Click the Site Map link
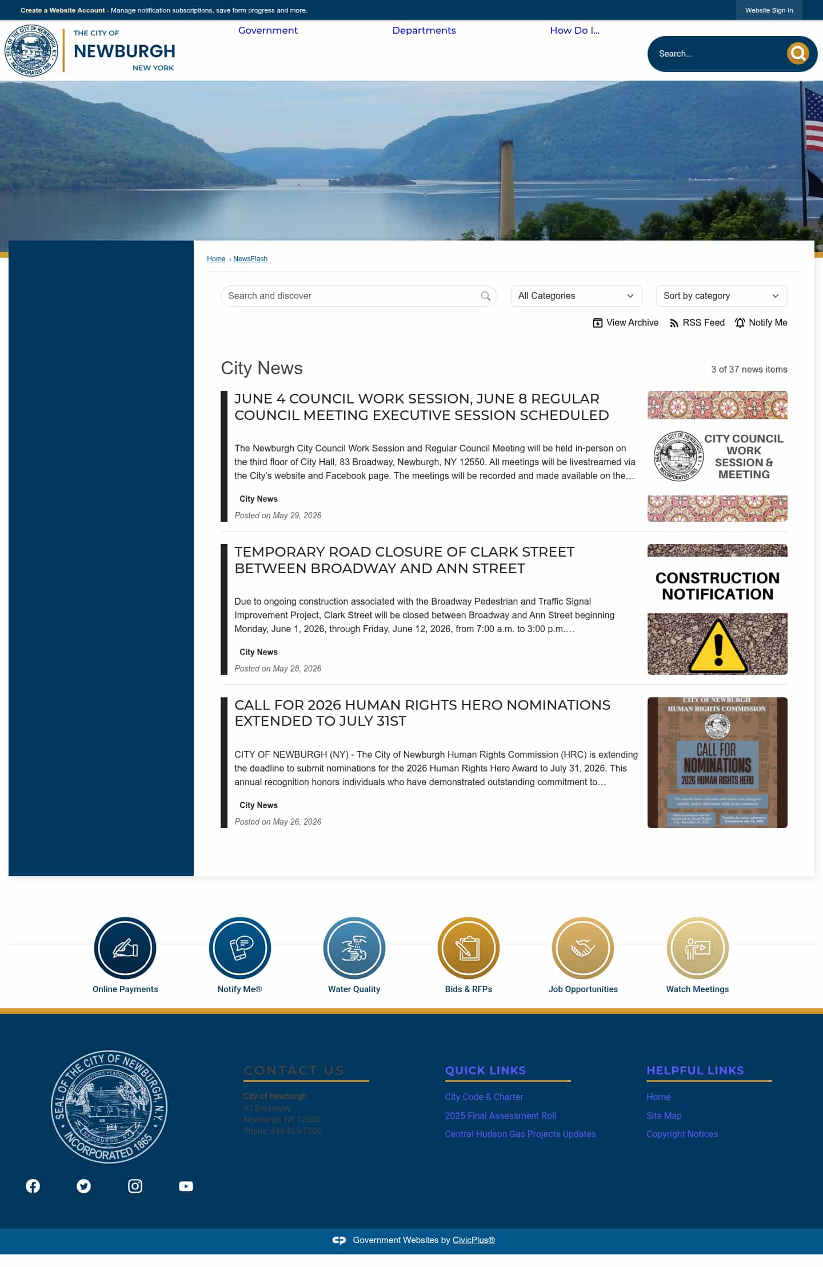 (664, 1116)
